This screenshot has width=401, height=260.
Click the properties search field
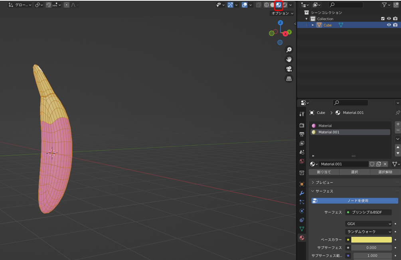350,103
